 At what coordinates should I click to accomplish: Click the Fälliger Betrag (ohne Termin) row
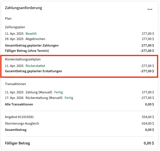(27, 51)
